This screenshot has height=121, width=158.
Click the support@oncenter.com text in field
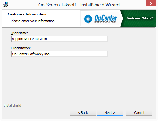pyautogui.click(x=30, y=39)
